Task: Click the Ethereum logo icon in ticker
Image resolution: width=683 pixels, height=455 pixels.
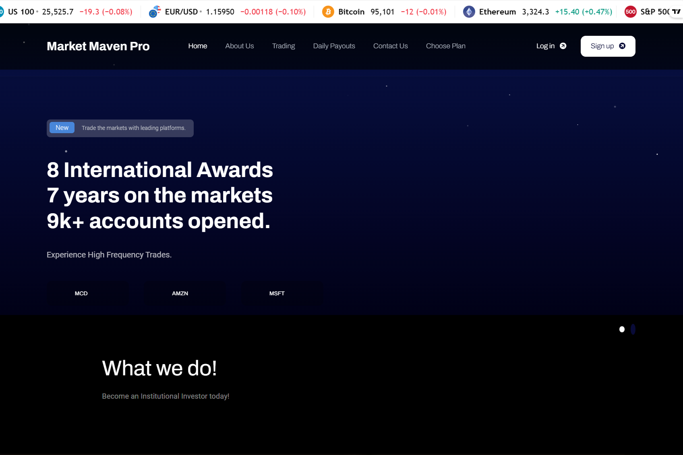Action: pyautogui.click(x=469, y=12)
